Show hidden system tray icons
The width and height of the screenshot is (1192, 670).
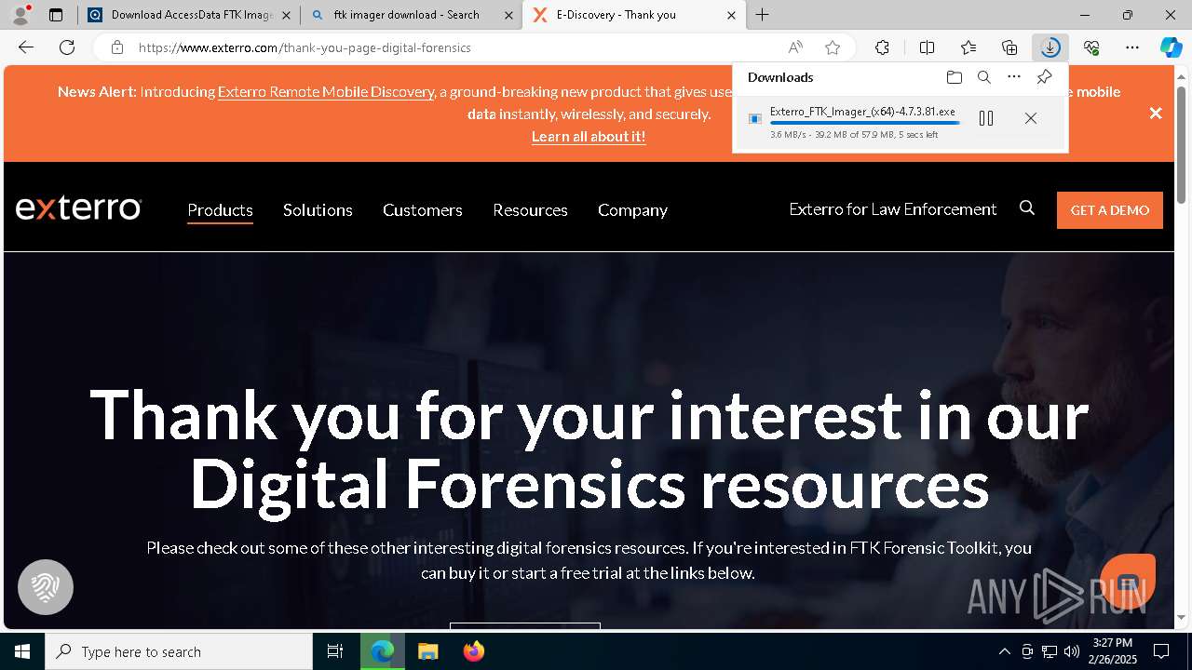(1004, 651)
